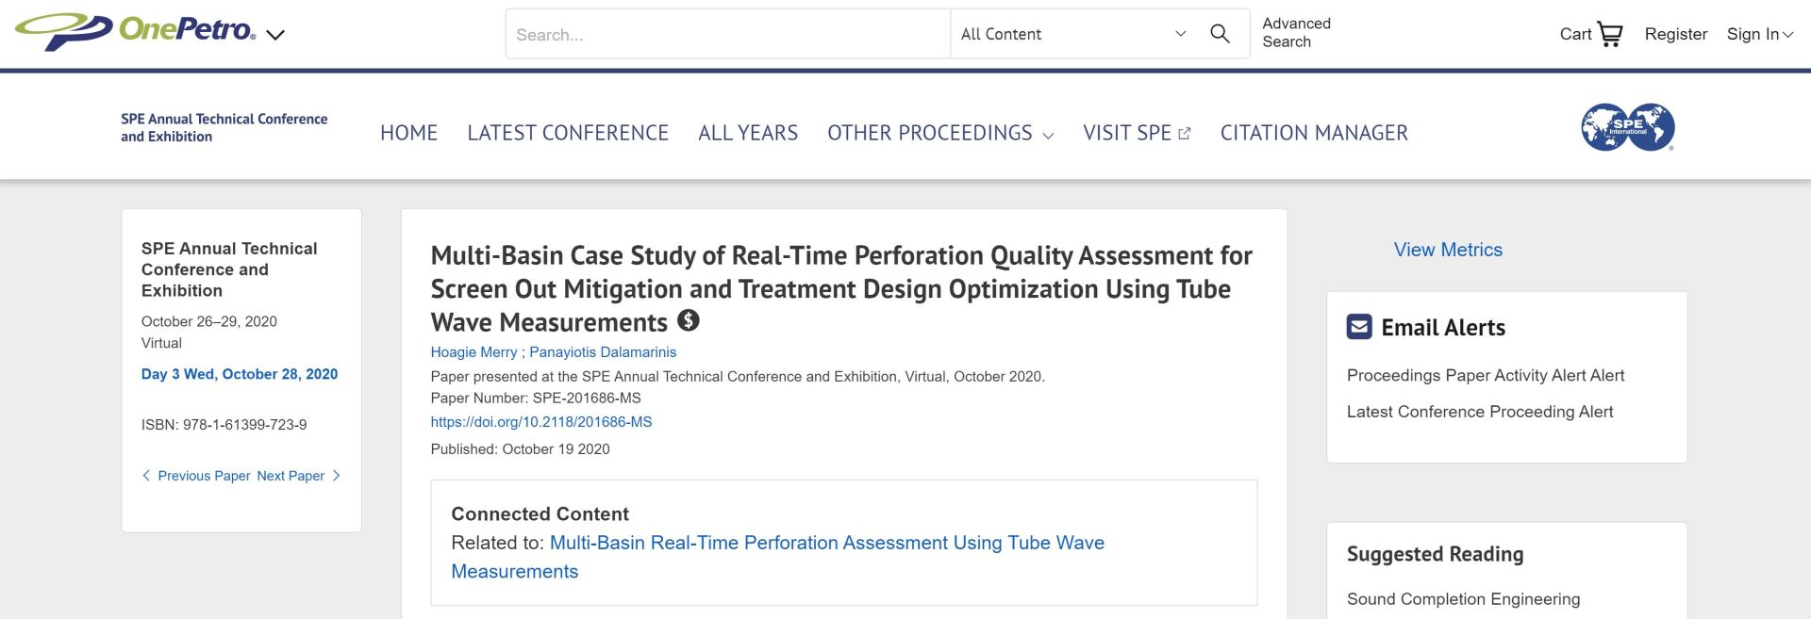The width and height of the screenshot is (1811, 619).
Task: Click the Email Alerts envelope icon
Action: click(1359, 327)
